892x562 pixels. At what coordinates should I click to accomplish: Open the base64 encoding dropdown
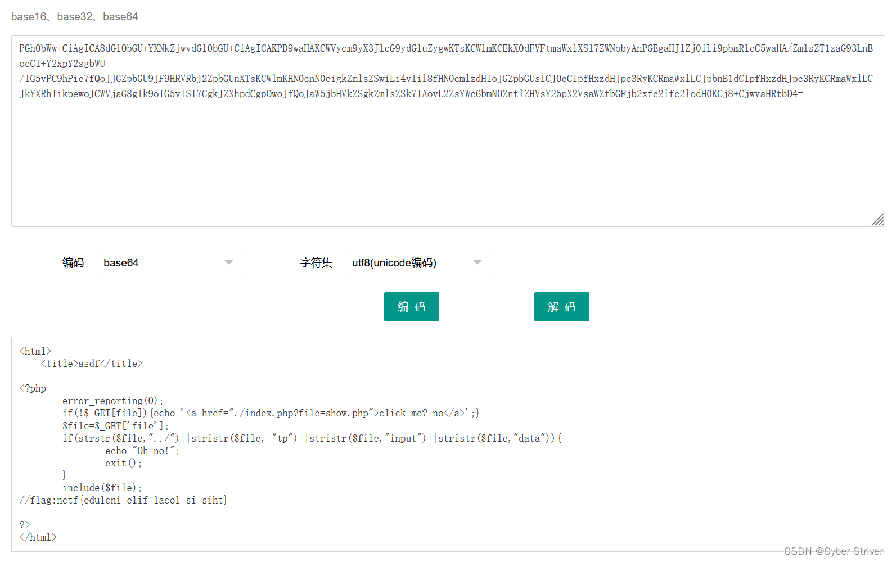(168, 262)
